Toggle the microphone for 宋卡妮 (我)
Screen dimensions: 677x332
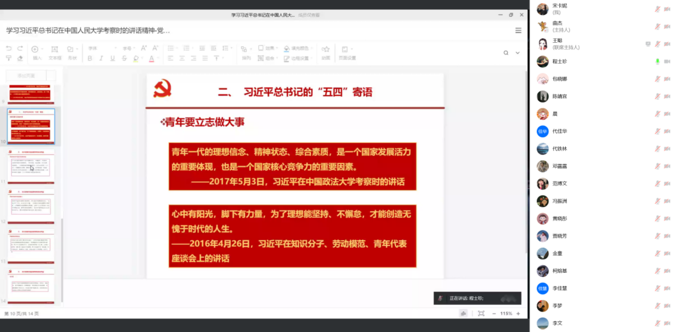tap(657, 9)
